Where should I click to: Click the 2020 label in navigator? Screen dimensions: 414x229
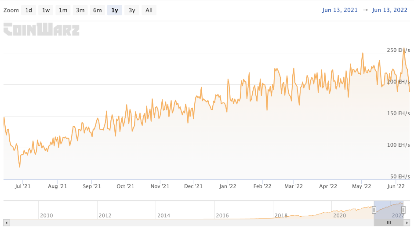340,215
